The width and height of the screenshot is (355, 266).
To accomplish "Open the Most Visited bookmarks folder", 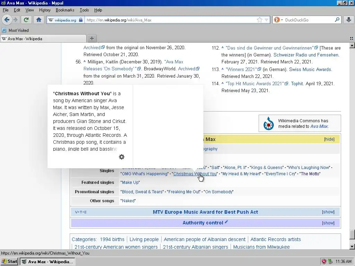I will pos(15,30).
